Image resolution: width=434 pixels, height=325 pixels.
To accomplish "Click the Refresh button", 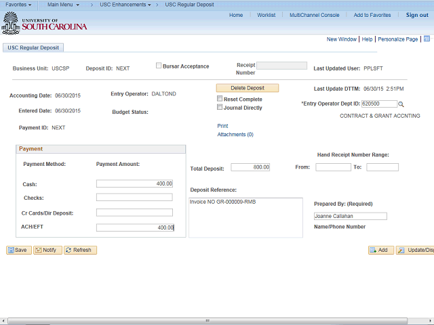I will click(80, 250).
